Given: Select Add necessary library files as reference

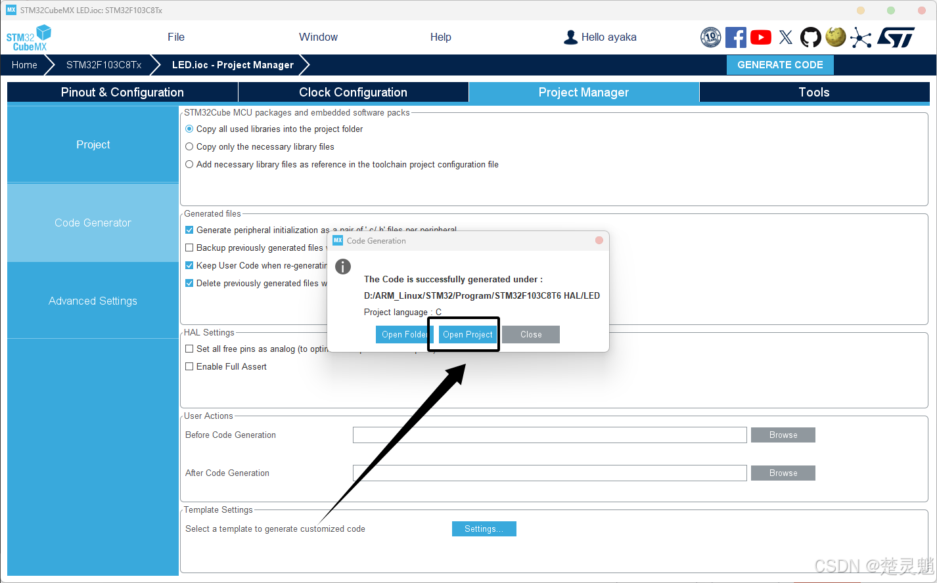Looking at the screenshot, I should [x=189, y=164].
